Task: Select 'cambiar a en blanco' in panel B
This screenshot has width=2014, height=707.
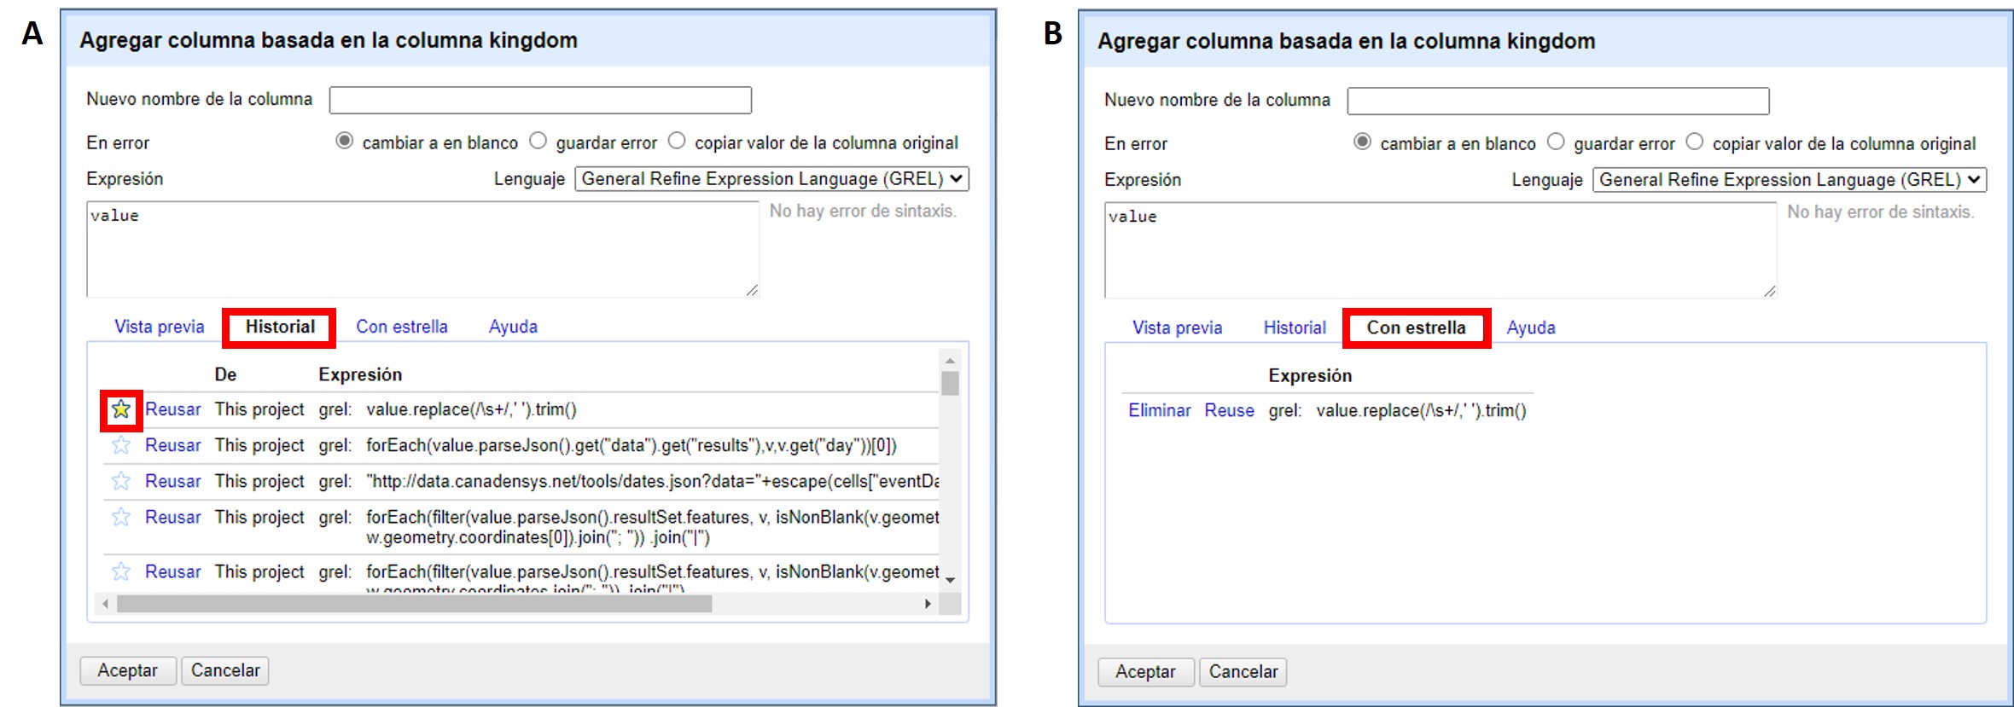Action: pos(1362,142)
